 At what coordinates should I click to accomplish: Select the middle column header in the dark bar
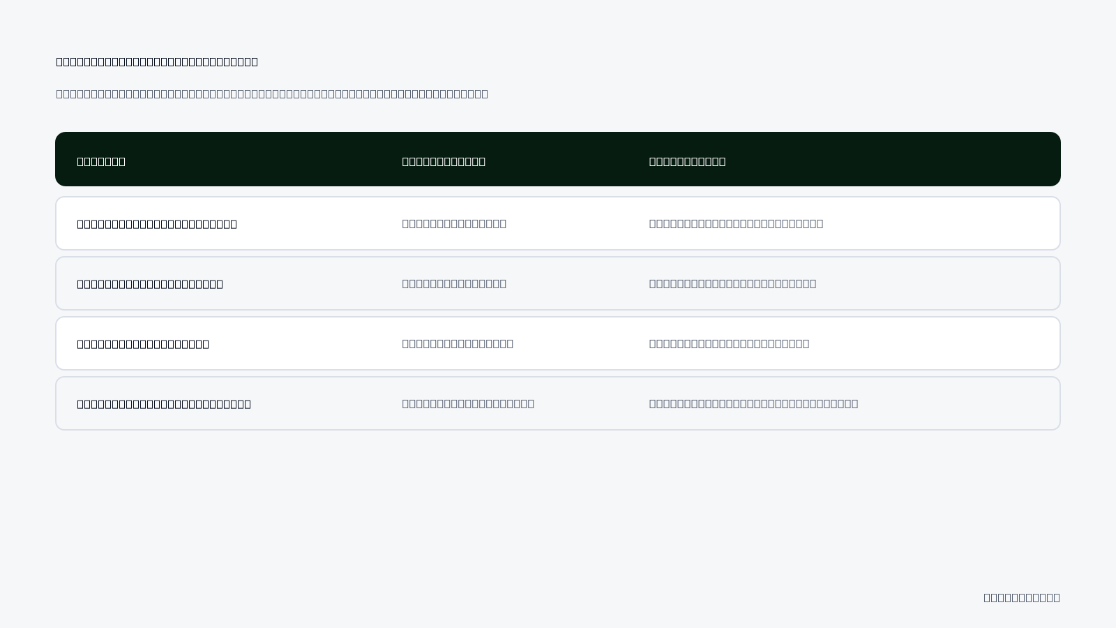(x=444, y=161)
